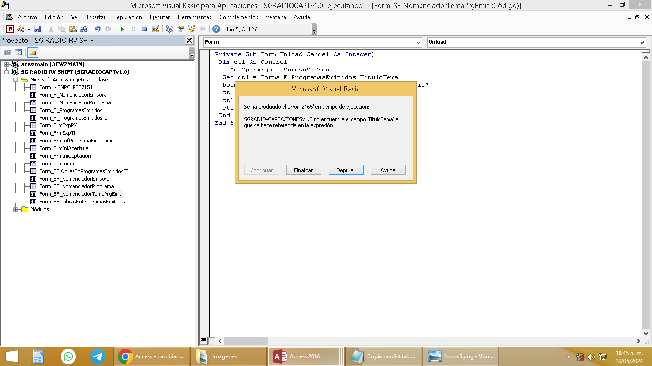
Task: Run code with the green play icon
Action: tap(122, 29)
